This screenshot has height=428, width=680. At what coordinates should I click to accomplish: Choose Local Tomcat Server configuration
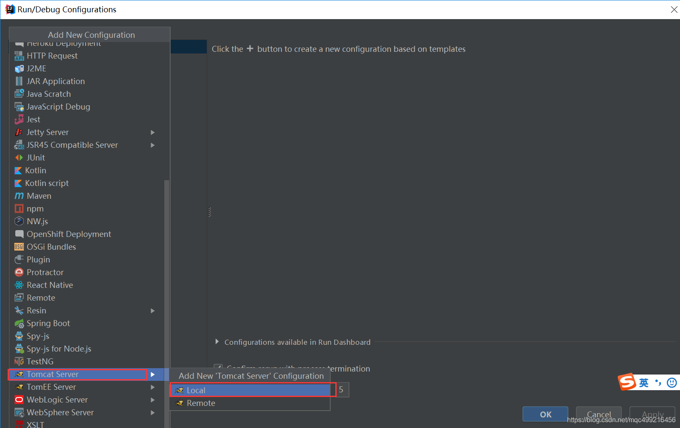pyautogui.click(x=250, y=390)
